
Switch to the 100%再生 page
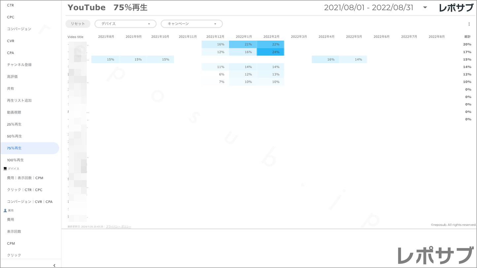pyautogui.click(x=16, y=160)
